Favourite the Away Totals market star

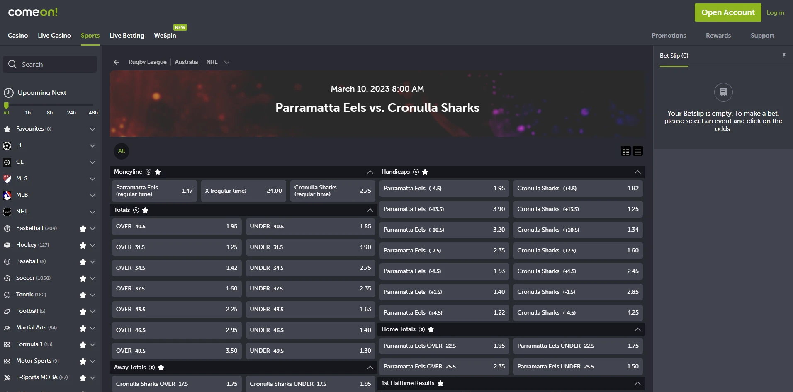click(x=161, y=368)
